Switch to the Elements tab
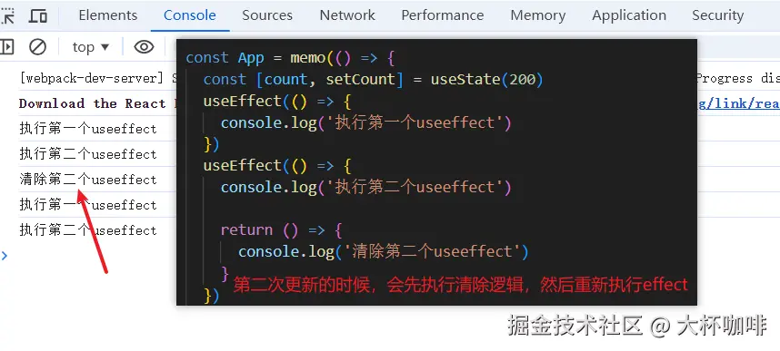Viewport: 780px width, 351px height. 108,15
